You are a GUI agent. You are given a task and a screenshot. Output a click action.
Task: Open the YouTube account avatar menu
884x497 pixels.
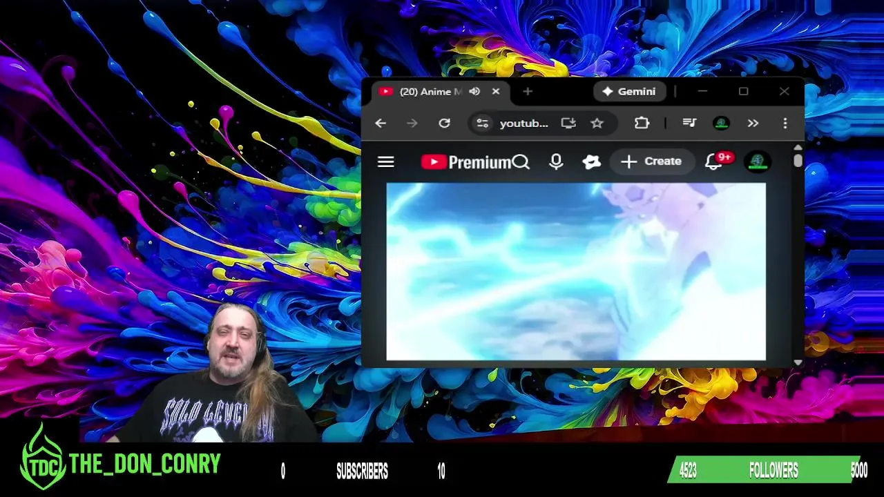tap(758, 162)
